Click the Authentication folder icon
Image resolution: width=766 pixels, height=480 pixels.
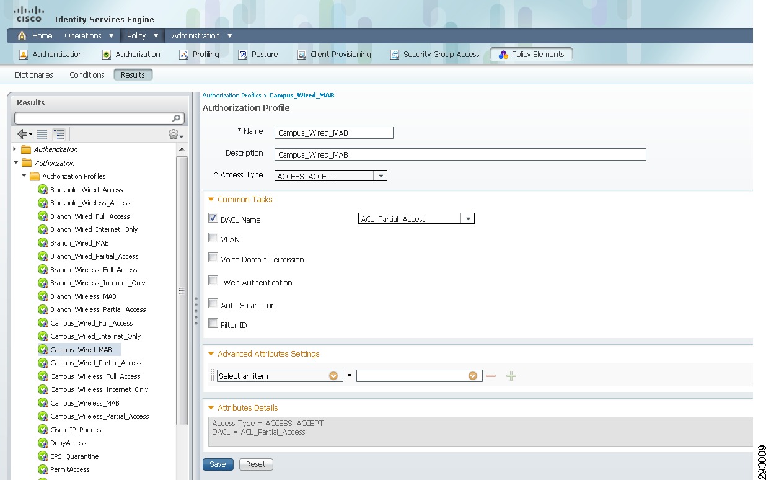[26, 149]
